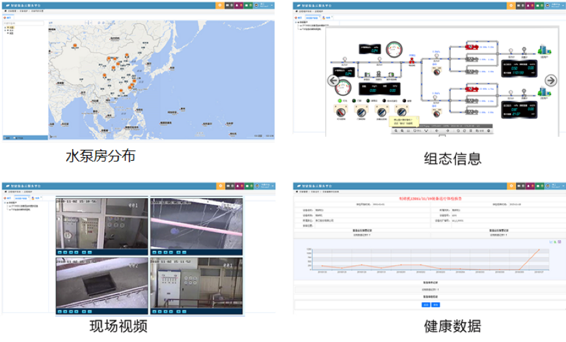Open orange settings button in 健康数据 panel

[x=511, y=186]
